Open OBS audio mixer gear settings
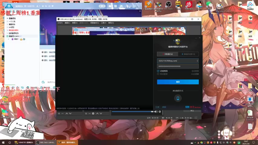The image size is (258, 145). 160,112
